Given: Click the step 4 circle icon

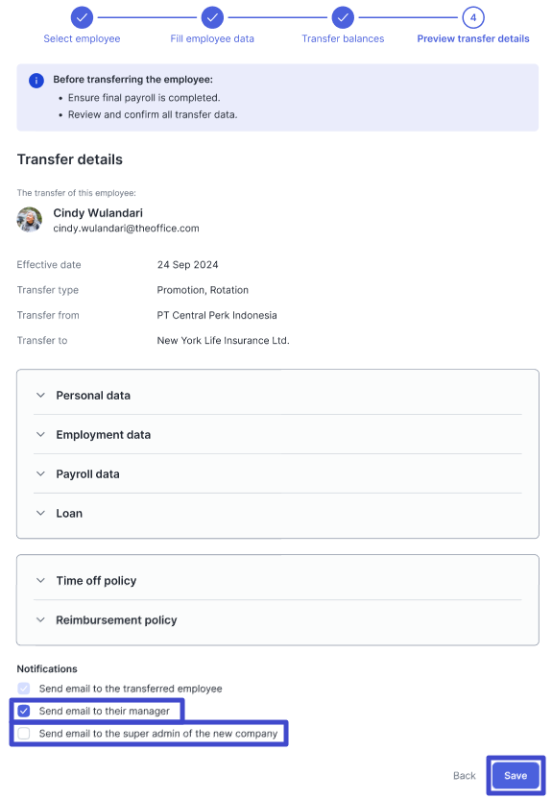Looking at the screenshot, I should point(473,18).
